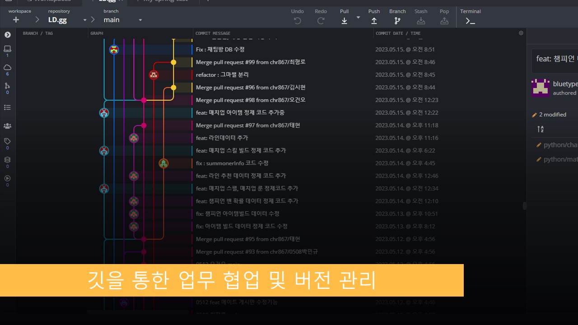Expand the collapsed left panel arrow
This screenshot has width=578, height=325.
(x=7, y=35)
